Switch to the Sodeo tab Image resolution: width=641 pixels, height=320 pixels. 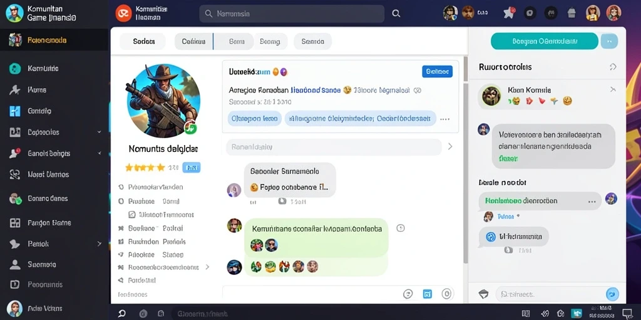click(x=143, y=41)
